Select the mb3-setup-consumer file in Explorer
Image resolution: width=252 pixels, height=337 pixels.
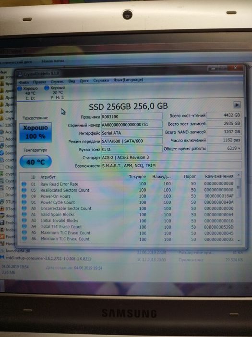(x=48, y=259)
